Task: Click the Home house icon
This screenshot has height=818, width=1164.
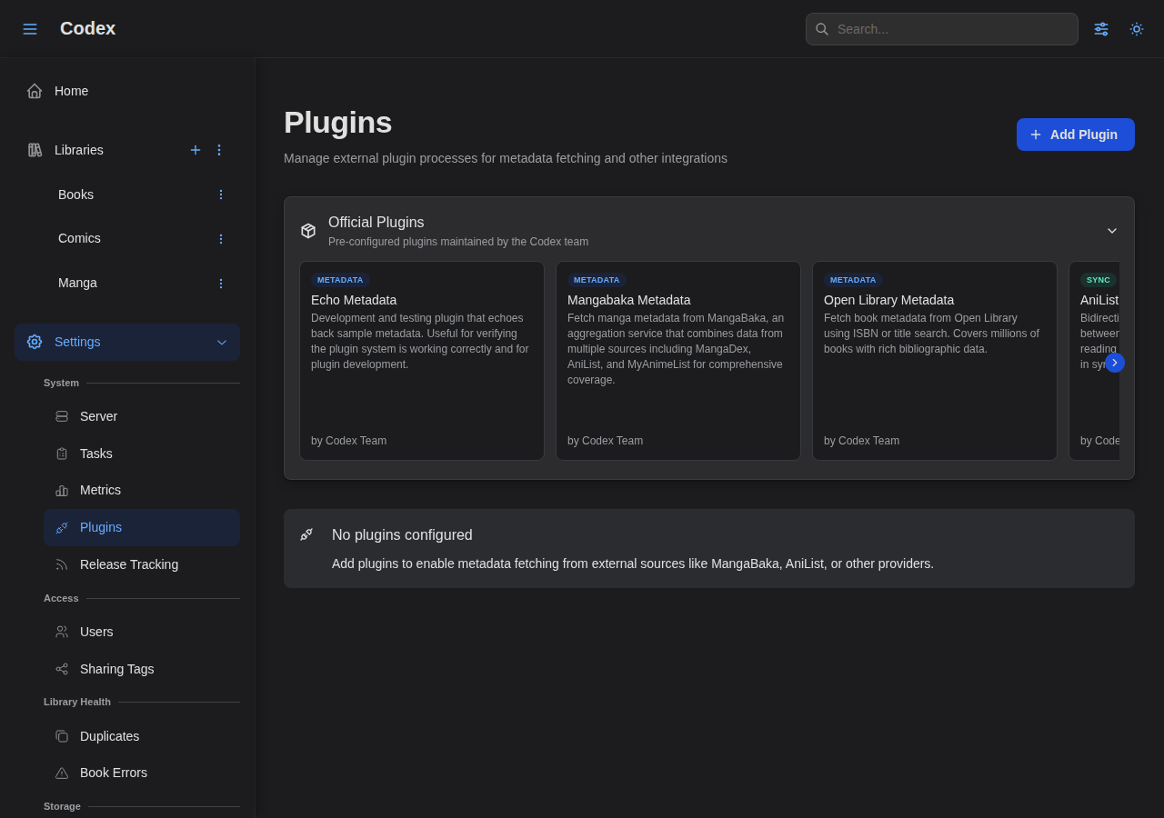Action: [35, 91]
